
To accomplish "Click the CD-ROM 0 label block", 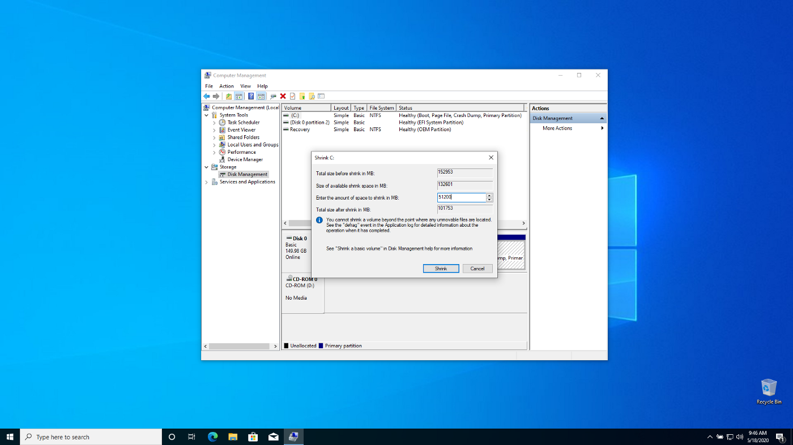I will (x=303, y=293).
